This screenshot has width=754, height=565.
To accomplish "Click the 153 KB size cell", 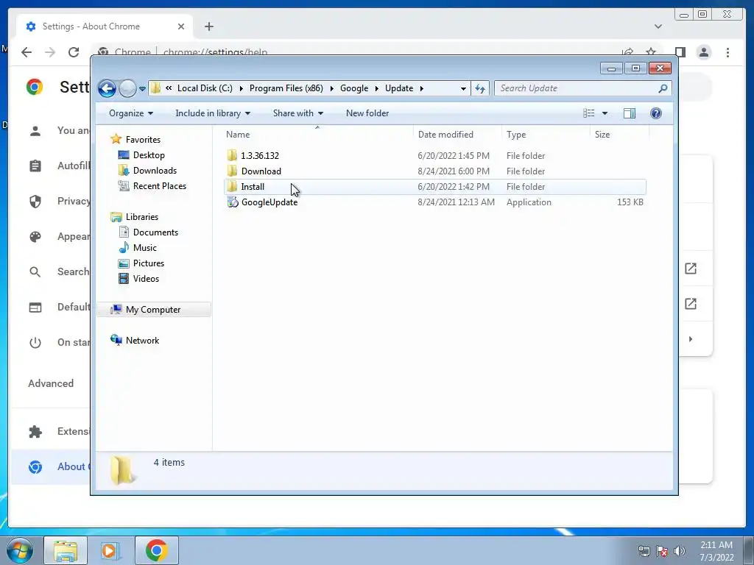I will 630,202.
